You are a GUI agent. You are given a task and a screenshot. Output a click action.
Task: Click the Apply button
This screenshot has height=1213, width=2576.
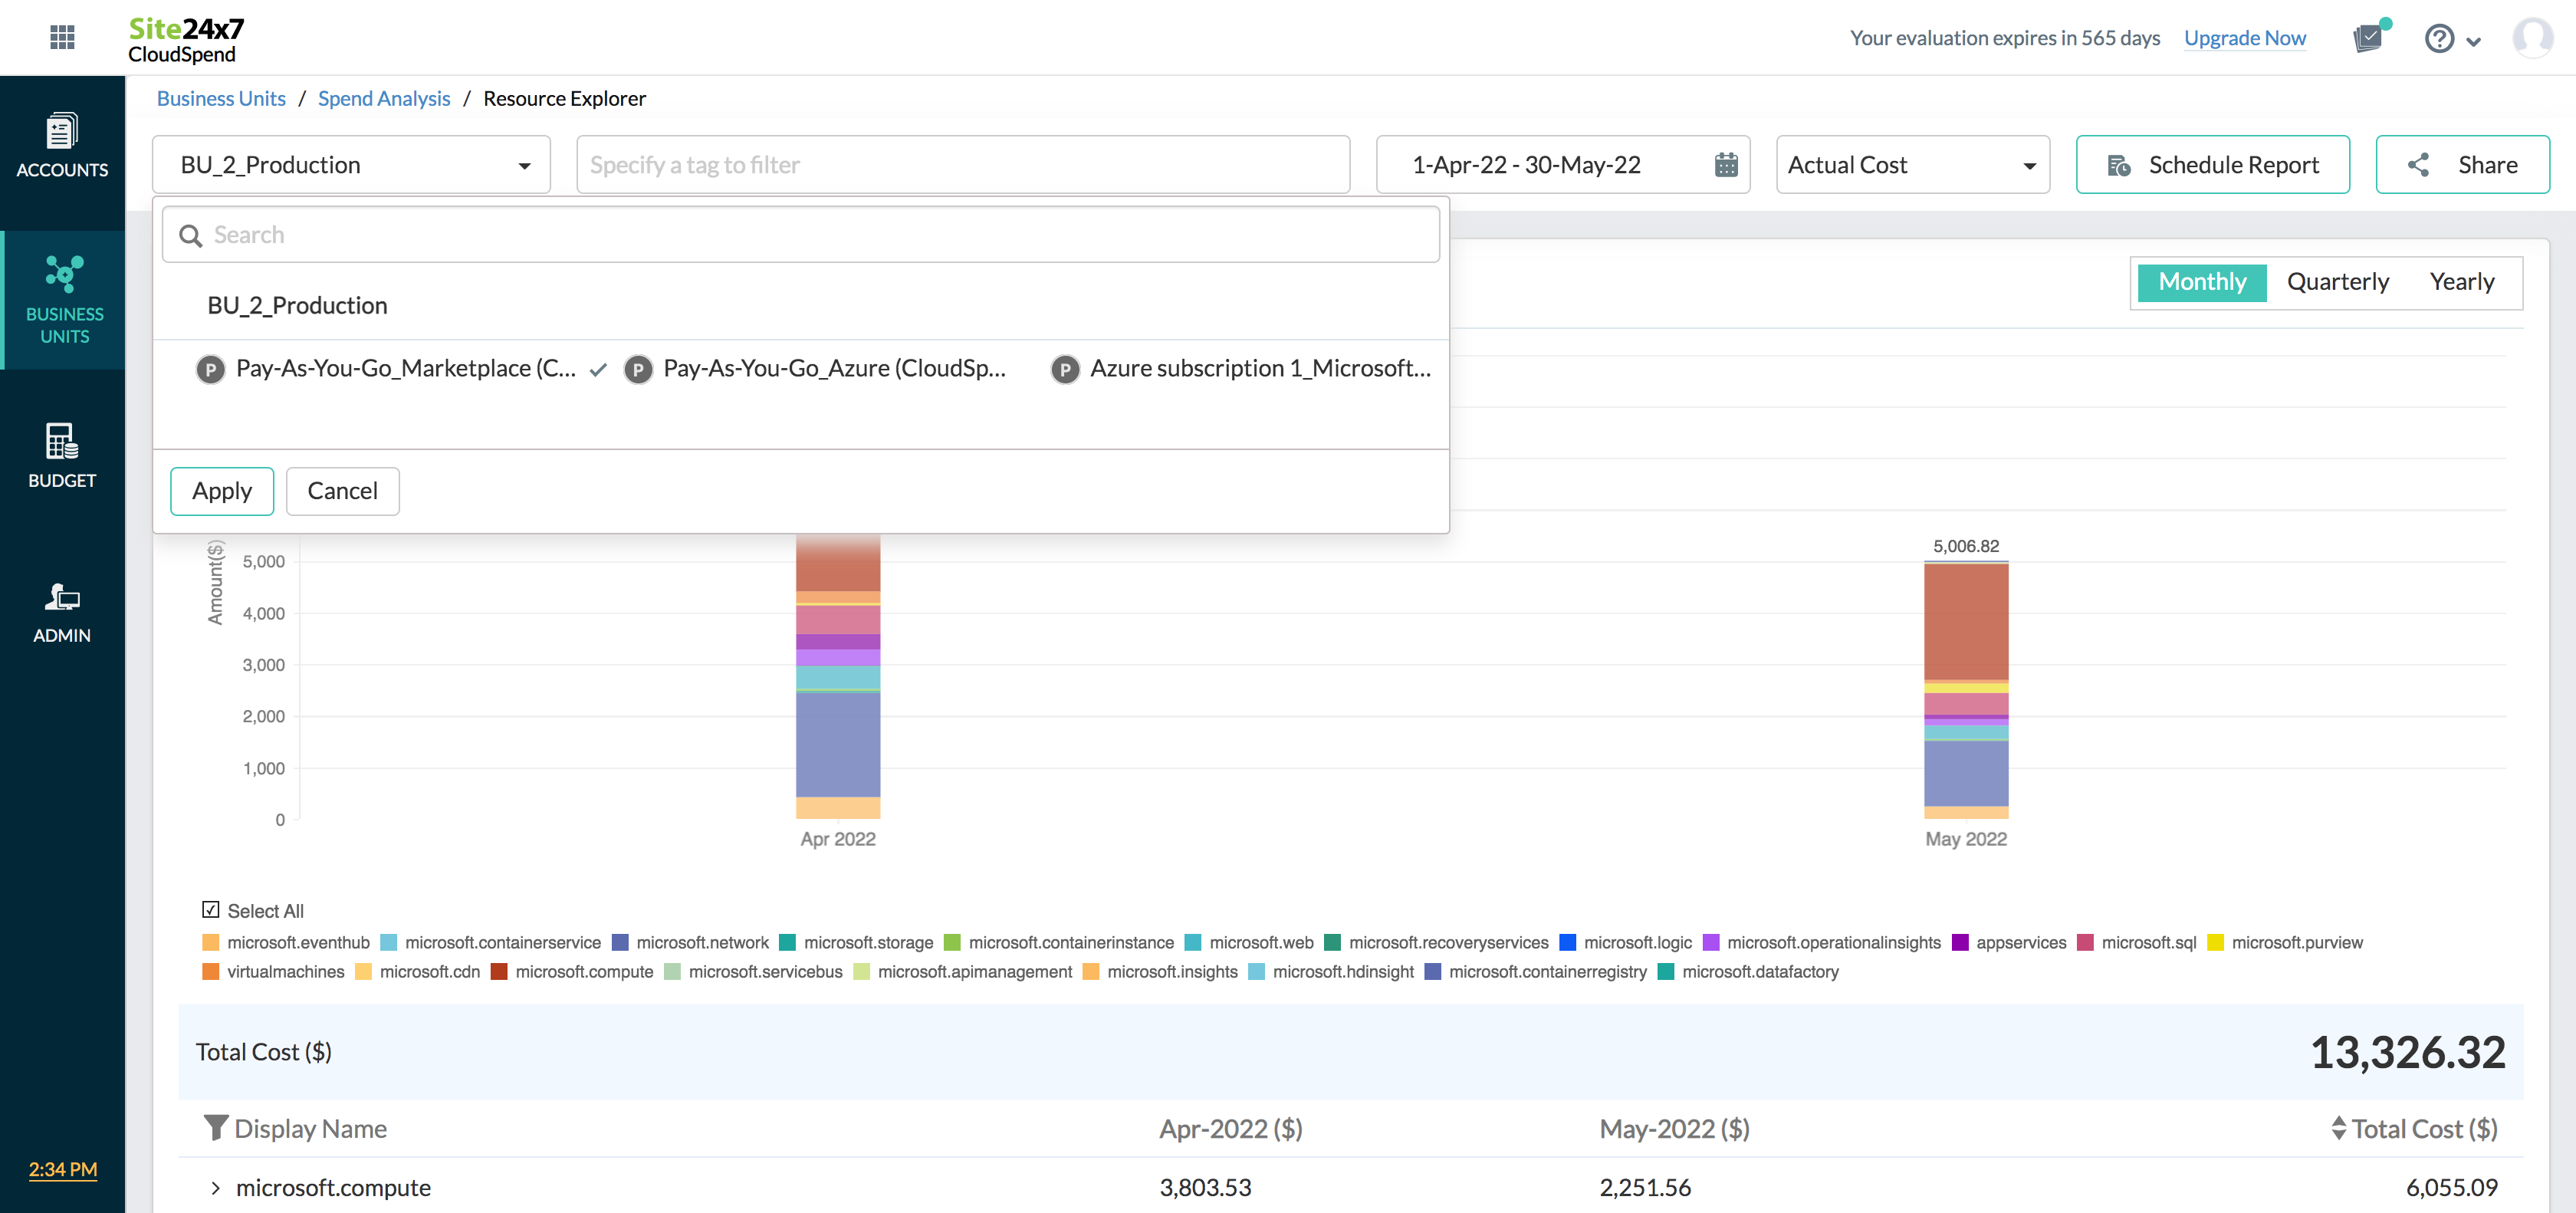click(221, 491)
